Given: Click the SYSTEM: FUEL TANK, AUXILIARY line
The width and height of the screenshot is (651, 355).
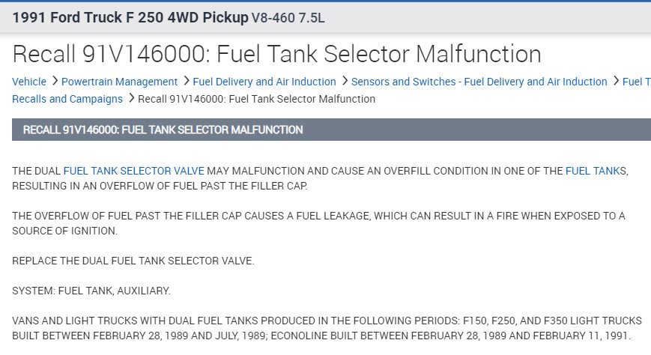Looking at the screenshot, I should (x=91, y=291).
